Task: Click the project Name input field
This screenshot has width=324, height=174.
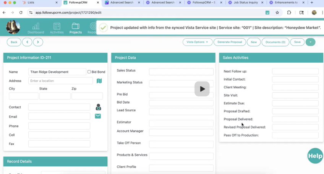Action: pyautogui.click(x=57, y=72)
